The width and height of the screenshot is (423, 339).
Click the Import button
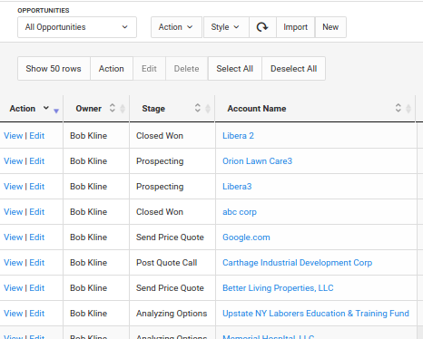coord(295,27)
